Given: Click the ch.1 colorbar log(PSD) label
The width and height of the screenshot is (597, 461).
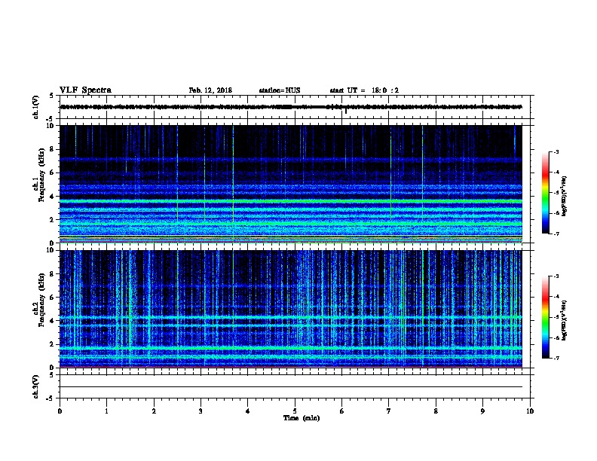Looking at the screenshot, I should (x=564, y=197).
